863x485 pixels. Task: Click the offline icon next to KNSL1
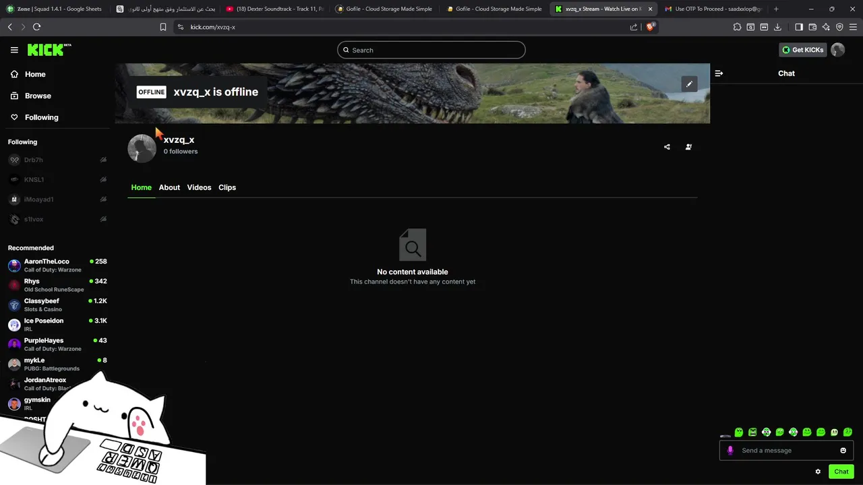click(x=103, y=180)
